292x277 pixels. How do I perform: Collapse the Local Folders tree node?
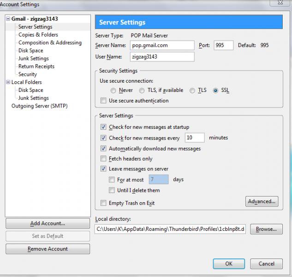coord(8,82)
